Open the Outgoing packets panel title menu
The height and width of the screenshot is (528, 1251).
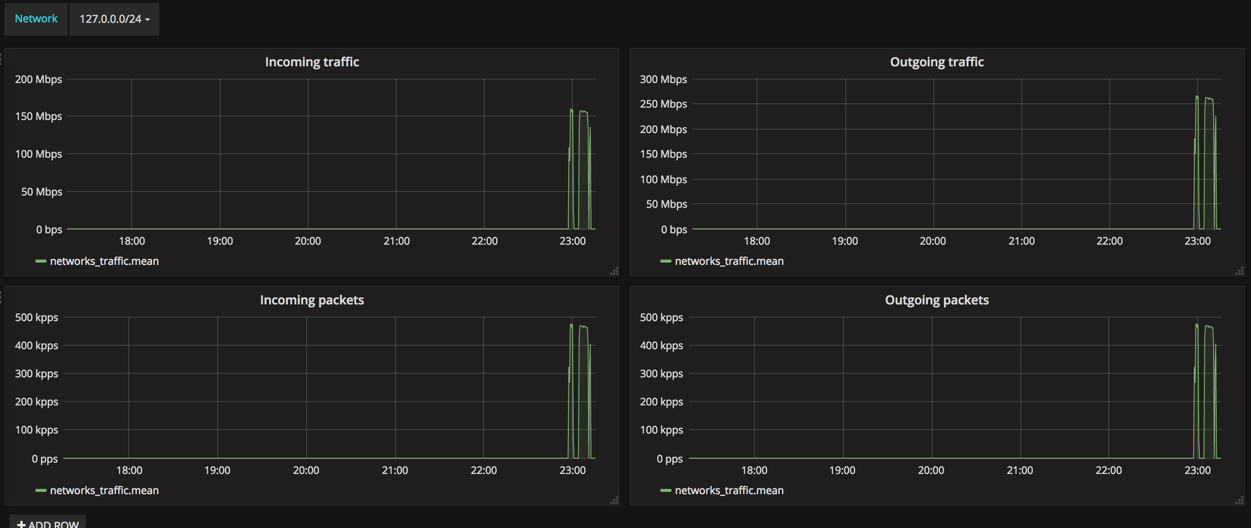point(936,300)
